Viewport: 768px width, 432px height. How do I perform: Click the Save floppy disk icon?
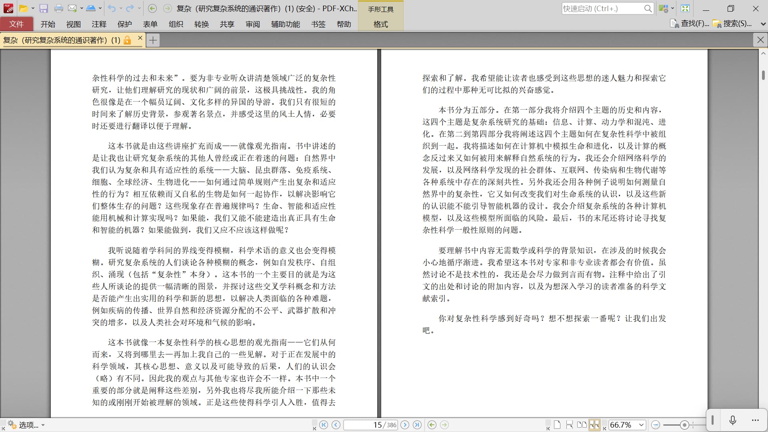[x=44, y=8]
